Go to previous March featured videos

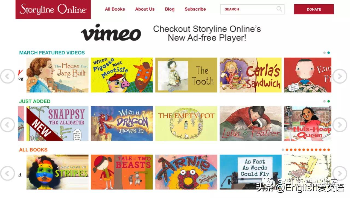pyautogui.click(x=7, y=76)
